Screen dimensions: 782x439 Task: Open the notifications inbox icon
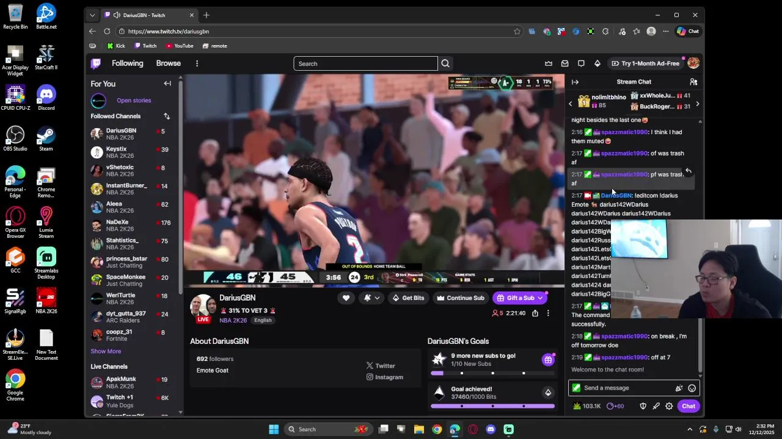[x=565, y=63]
